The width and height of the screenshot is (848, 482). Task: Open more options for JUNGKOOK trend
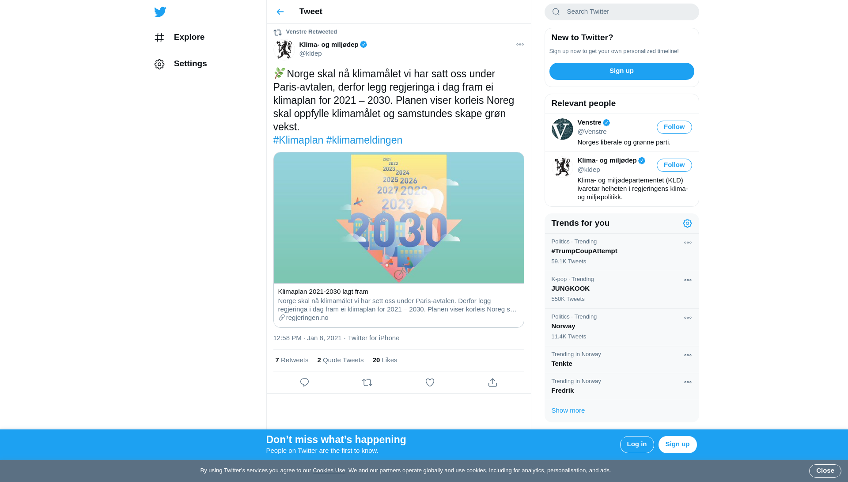point(688,280)
